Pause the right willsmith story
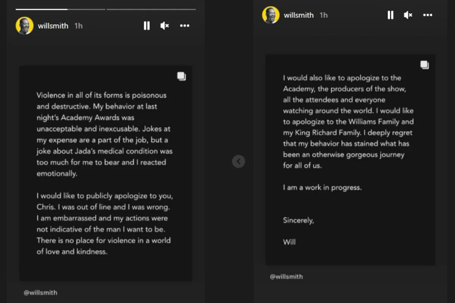Screen dimensions: 455x303 coord(390,15)
